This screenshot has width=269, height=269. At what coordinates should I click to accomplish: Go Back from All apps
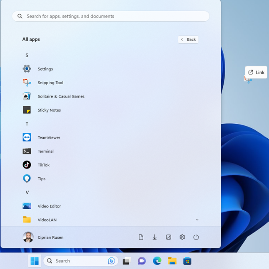tap(188, 39)
